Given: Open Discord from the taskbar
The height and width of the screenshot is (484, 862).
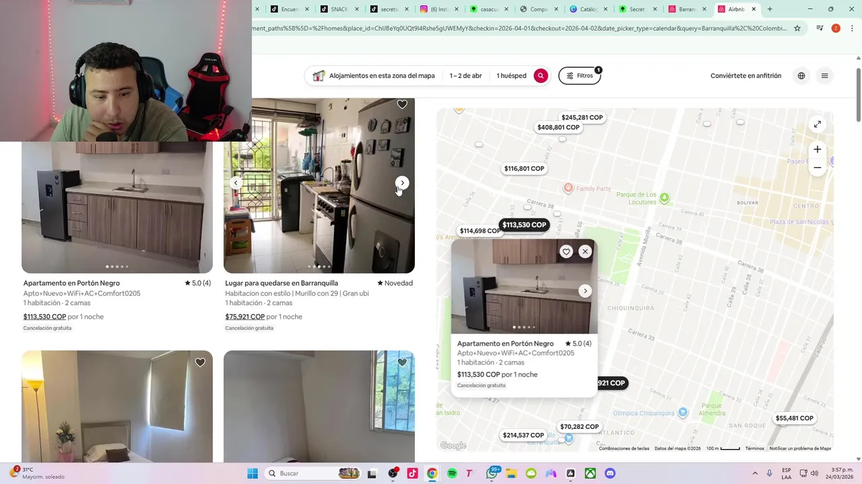Looking at the screenshot, I should coord(610,473).
